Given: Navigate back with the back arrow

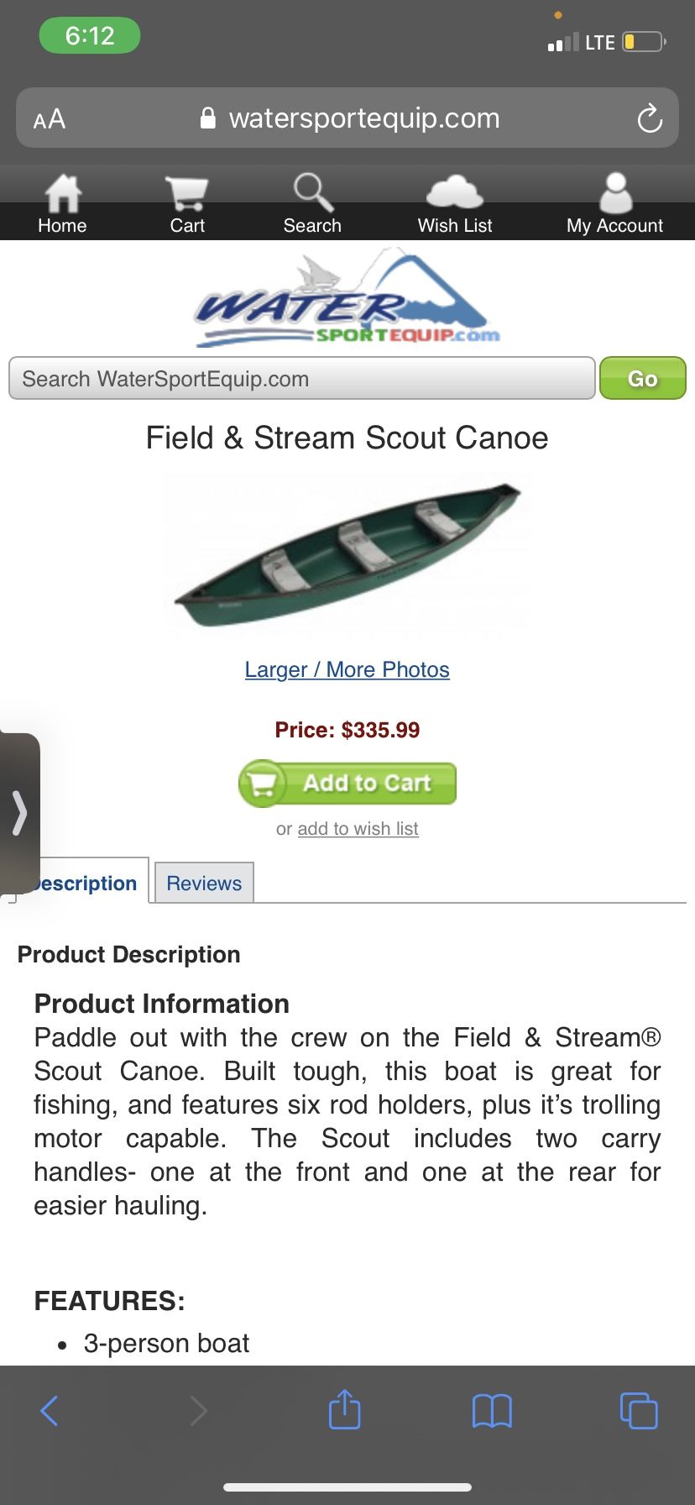Looking at the screenshot, I should point(50,1410).
